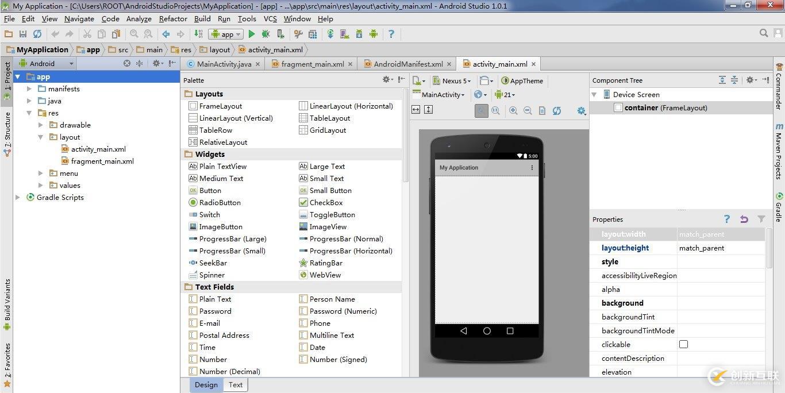The height and width of the screenshot is (393, 785).
Task: Open the Refactor menu
Action: tap(173, 18)
